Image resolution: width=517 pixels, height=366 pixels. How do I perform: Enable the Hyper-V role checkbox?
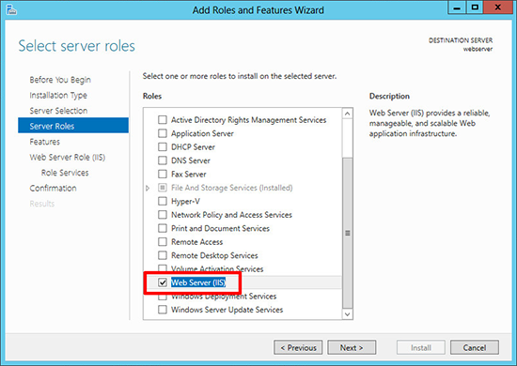click(163, 201)
